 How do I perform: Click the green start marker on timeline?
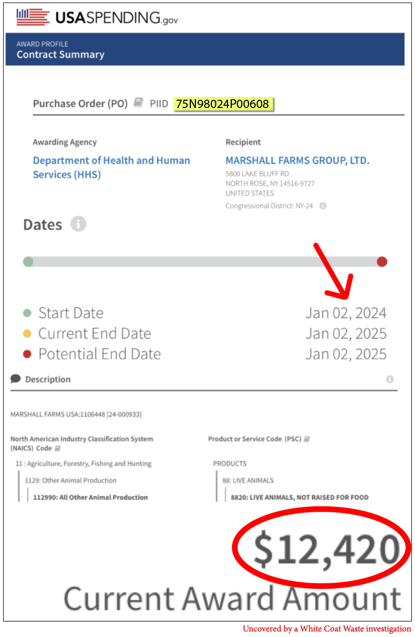tap(28, 262)
